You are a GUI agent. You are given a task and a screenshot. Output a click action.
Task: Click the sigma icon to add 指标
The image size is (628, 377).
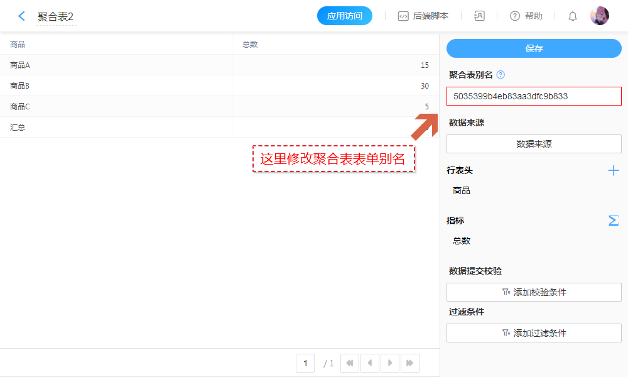click(614, 221)
